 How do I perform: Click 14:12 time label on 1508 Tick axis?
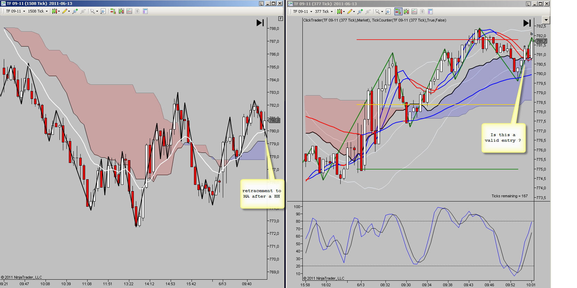click(149, 284)
